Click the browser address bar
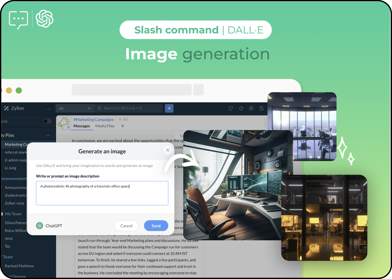Screen dimensions: 392x279 (x=132, y=90)
